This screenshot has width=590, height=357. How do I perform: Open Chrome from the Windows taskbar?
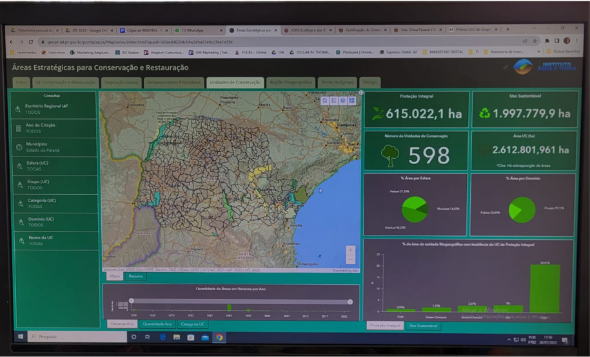point(219,336)
